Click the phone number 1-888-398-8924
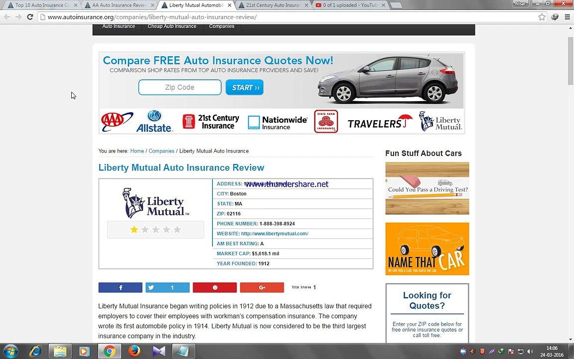The image size is (574, 359). [277, 224]
